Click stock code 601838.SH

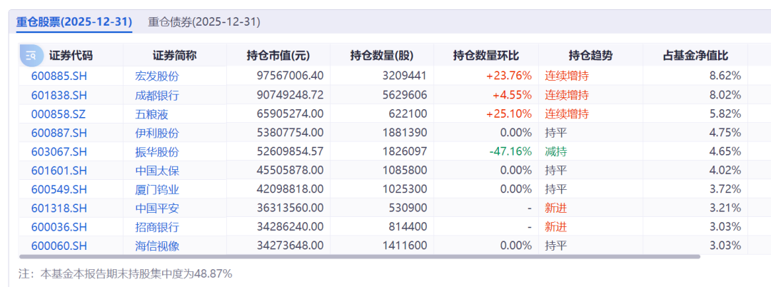pyautogui.click(x=59, y=94)
